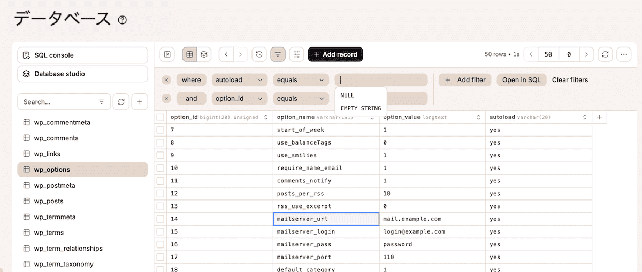Switch to table grid view

click(x=189, y=54)
